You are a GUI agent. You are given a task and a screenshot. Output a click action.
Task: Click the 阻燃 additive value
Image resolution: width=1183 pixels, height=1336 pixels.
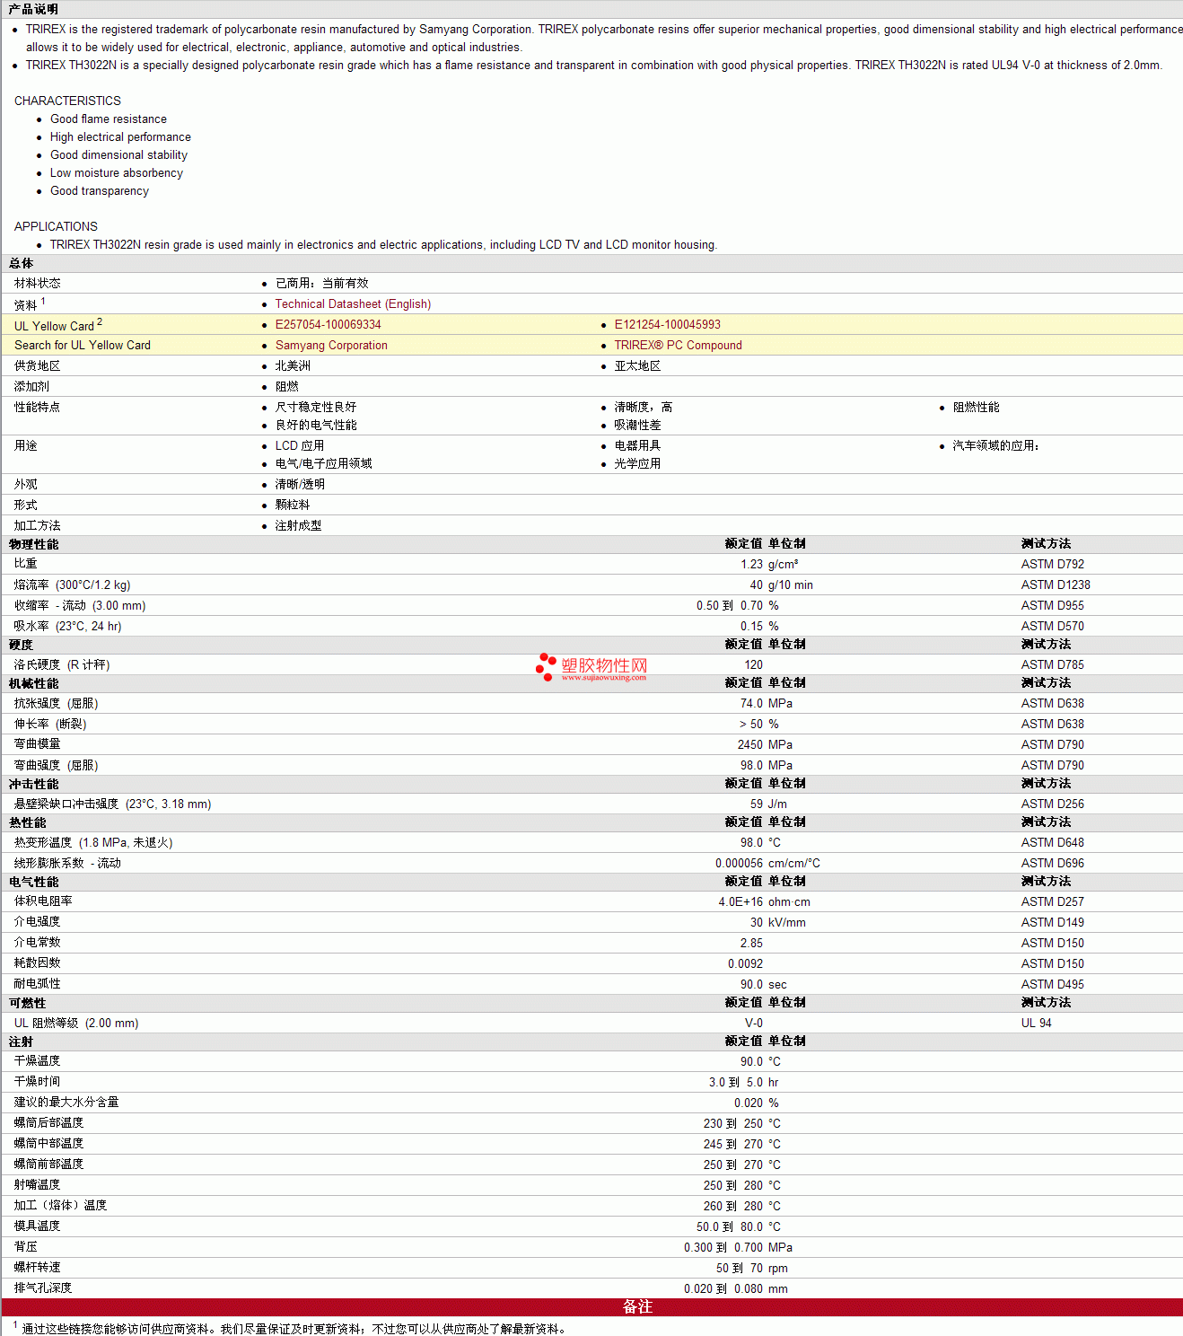287,387
